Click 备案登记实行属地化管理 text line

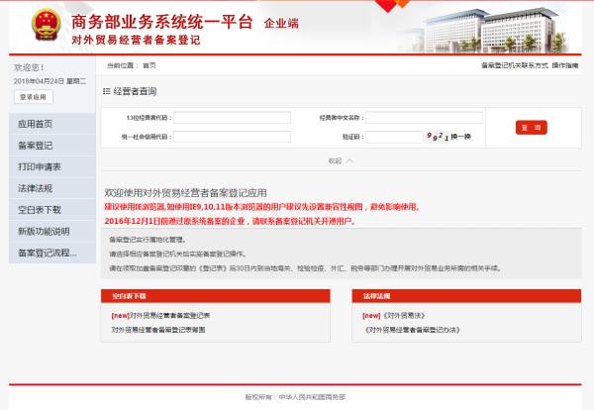click(x=148, y=240)
